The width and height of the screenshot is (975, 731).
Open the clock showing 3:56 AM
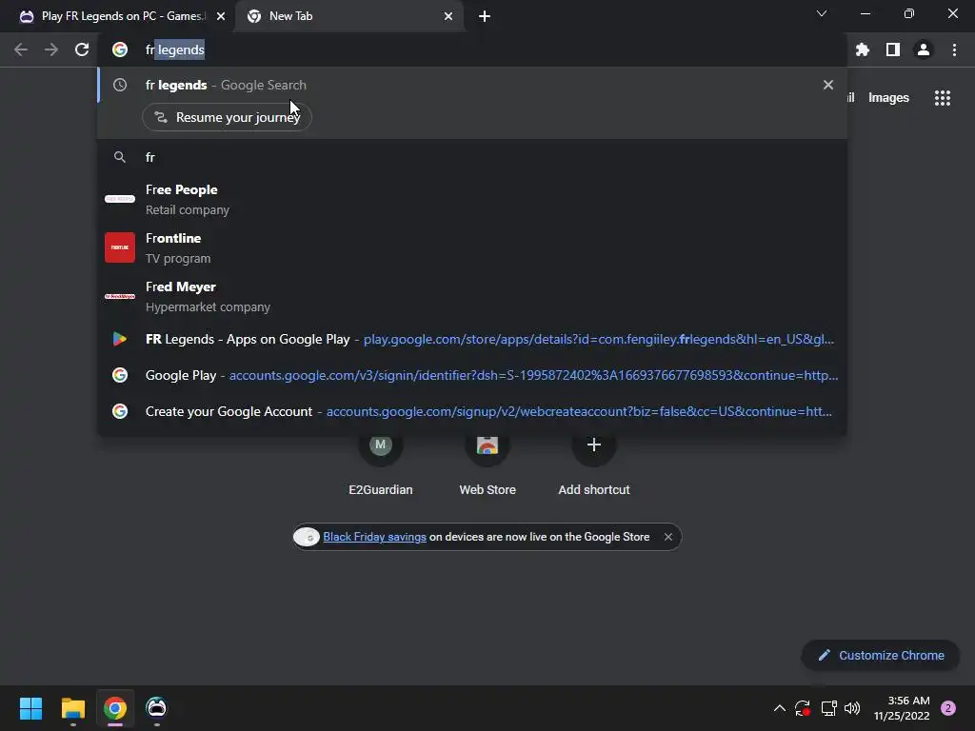tap(901, 708)
